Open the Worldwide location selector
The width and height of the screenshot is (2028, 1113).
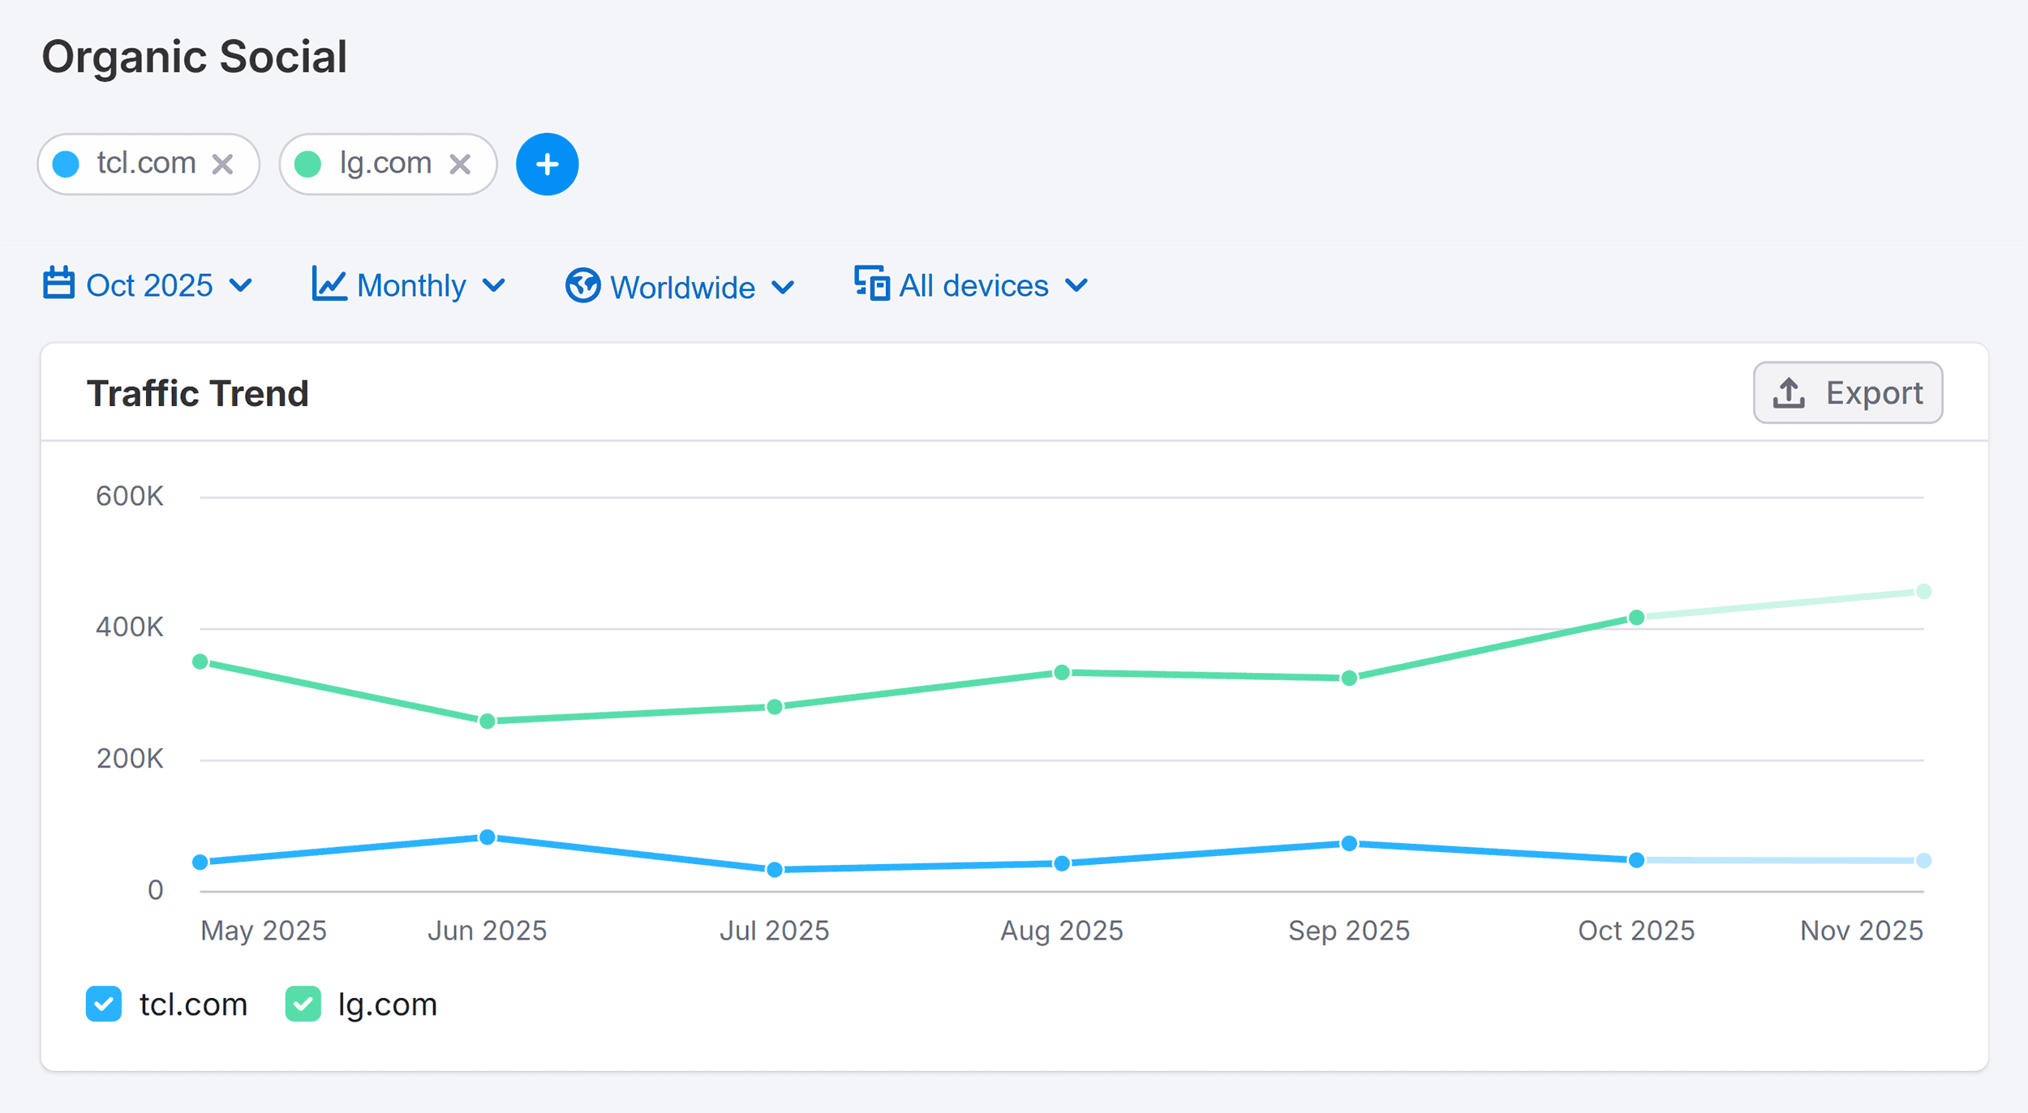click(681, 285)
